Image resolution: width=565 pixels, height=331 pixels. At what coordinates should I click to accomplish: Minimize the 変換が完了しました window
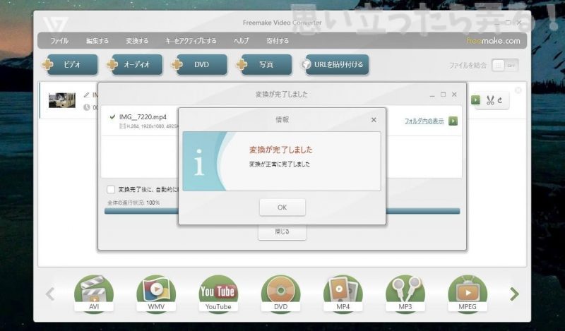tap(432, 95)
